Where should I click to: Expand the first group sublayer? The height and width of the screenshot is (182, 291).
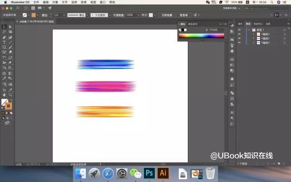tap(254, 34)
